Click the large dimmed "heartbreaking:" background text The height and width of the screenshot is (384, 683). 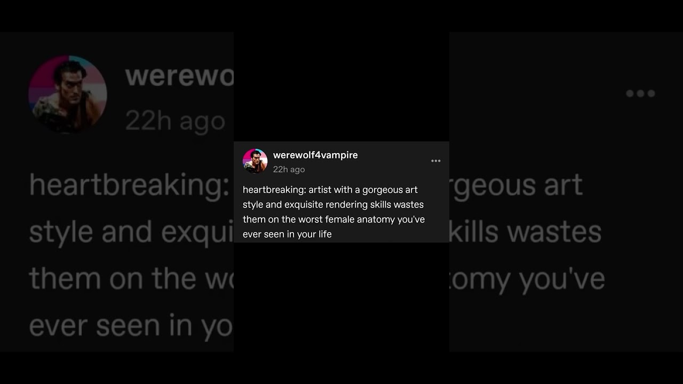tap(129, 185)
